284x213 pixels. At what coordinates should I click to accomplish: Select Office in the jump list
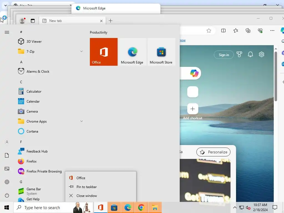coord(100,178)
